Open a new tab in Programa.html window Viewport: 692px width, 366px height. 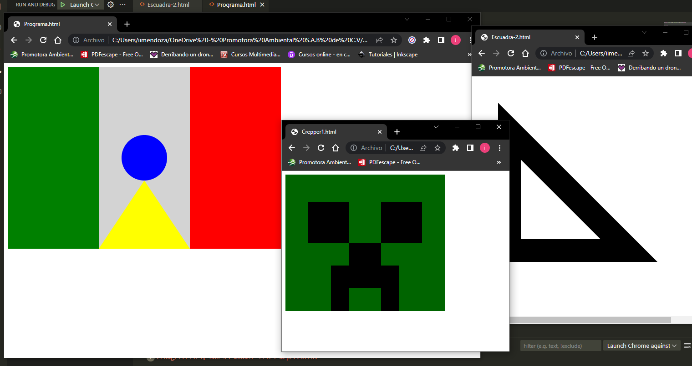click(x=127, y=24)
